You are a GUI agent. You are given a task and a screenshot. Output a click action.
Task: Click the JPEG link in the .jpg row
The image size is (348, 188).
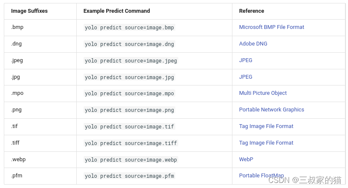(x=246, y=77)
